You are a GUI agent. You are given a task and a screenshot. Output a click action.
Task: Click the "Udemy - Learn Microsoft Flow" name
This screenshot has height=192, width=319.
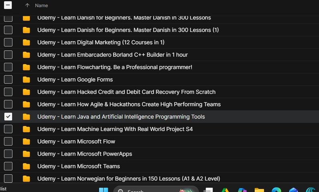(x=76, y=141)
